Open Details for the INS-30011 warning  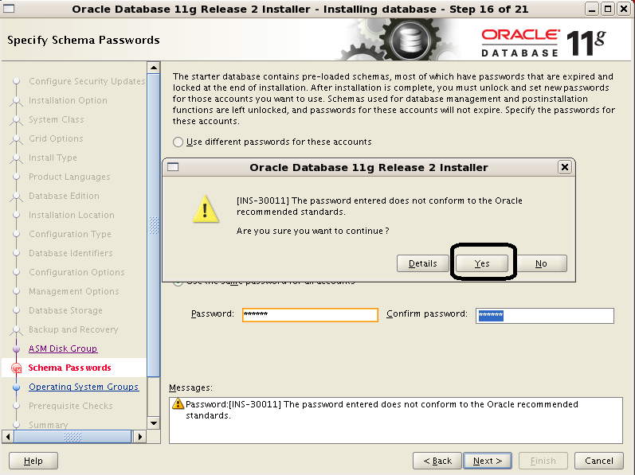click(x=422, y=263)
